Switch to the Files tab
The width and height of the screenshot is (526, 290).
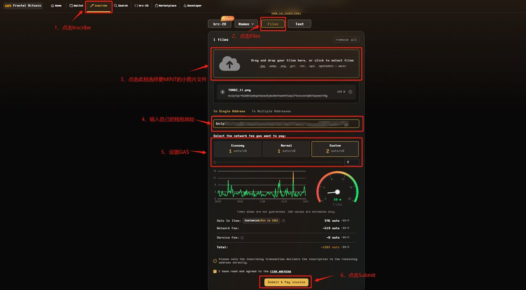[273, 24]
